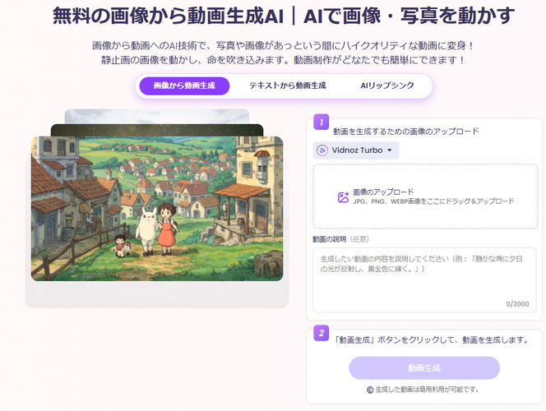Viewport: 546px width, 411px height.
Task: Click the Vidnoz Turbo dropdown arrow
Action: point(390,150)
